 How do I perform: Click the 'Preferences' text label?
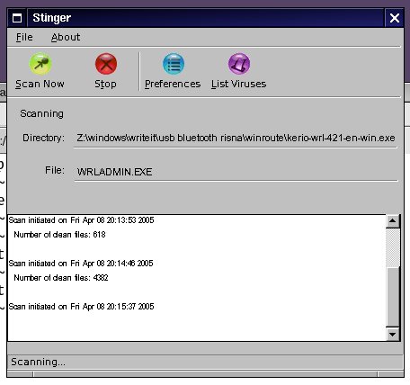(x=173, y=84)
